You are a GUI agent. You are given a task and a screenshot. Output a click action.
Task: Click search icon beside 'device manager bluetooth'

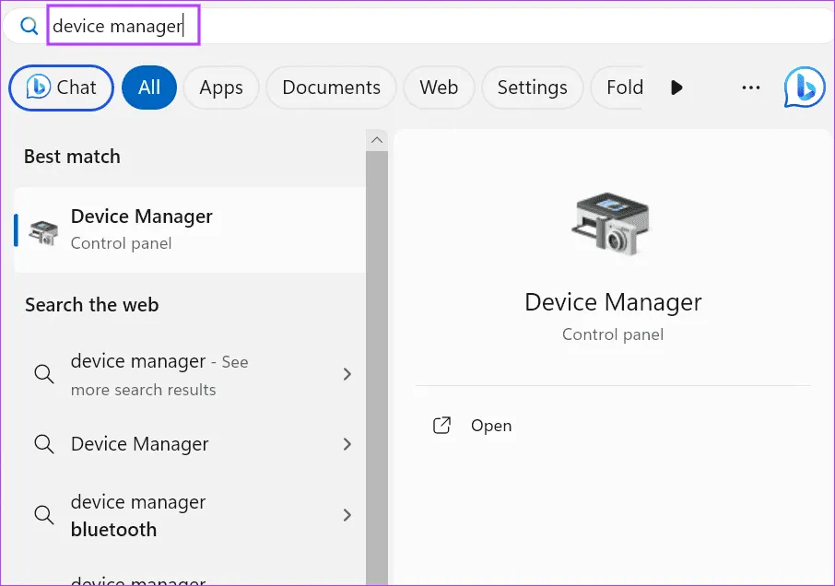(x=43, y=515)
